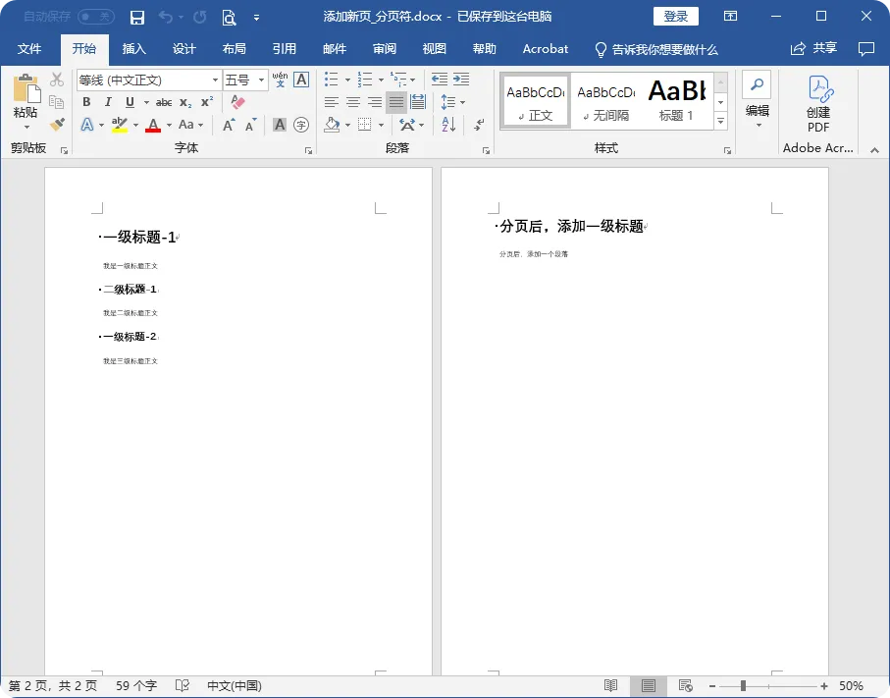The height and width of the screenshot is (698, 890).
Task: Click the 分页后，添加一级标题 heading text
Action: click(x=571, y=226)
